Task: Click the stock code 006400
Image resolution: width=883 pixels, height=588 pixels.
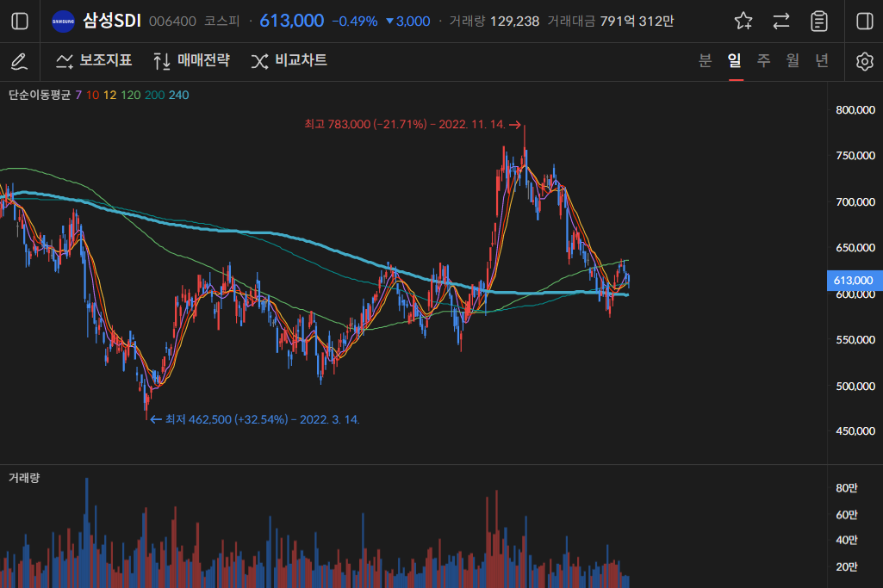Action: pyautogui.click(x=172, y=22)
